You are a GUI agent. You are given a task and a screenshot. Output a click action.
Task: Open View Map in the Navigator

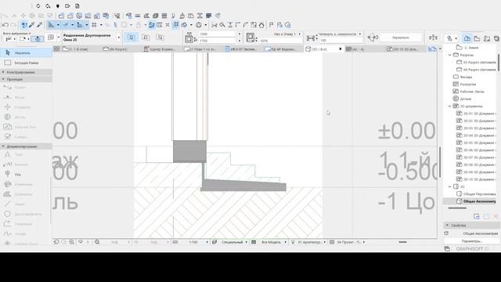[477, 38]
